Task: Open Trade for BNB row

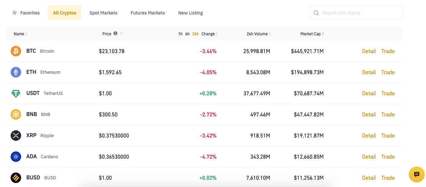Action: tap(388, 114)
